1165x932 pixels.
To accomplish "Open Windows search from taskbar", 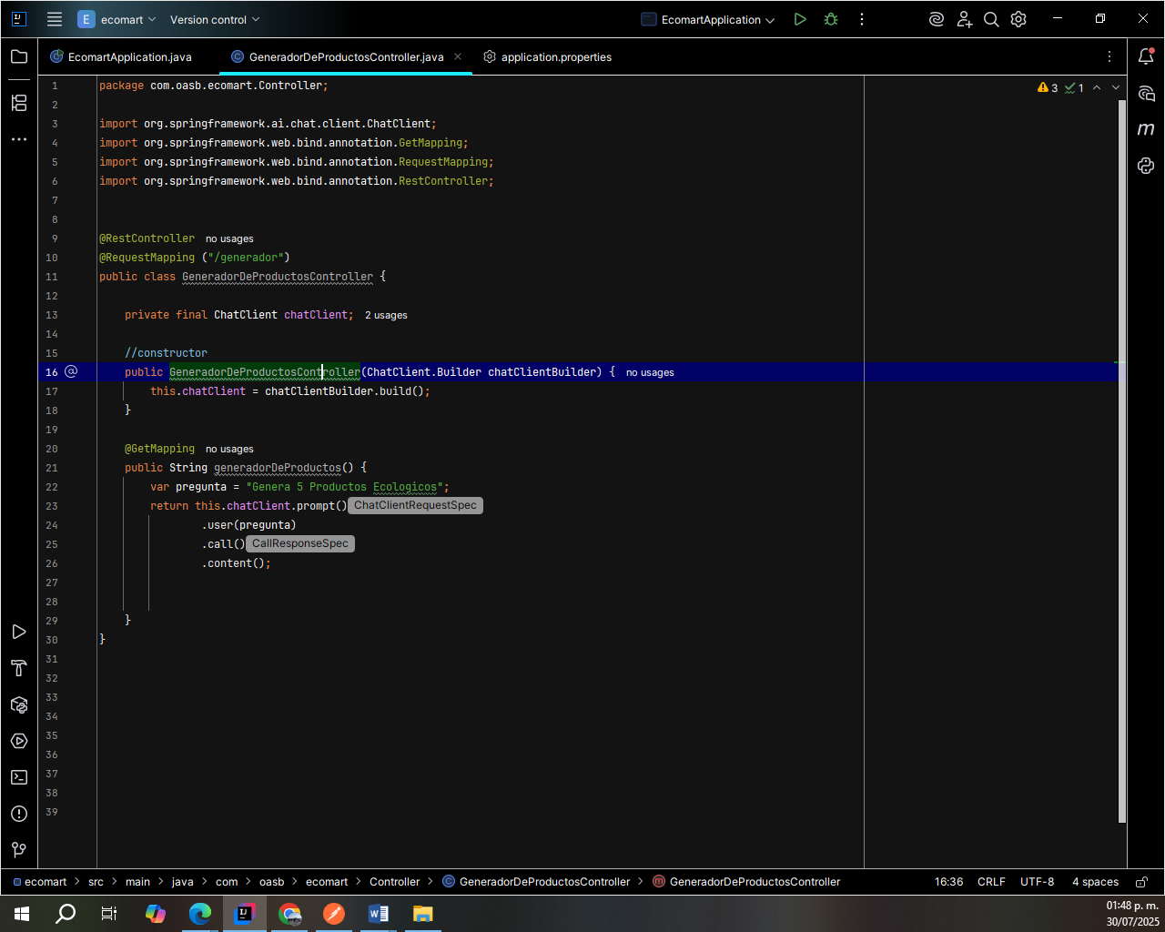I will 66,914.
